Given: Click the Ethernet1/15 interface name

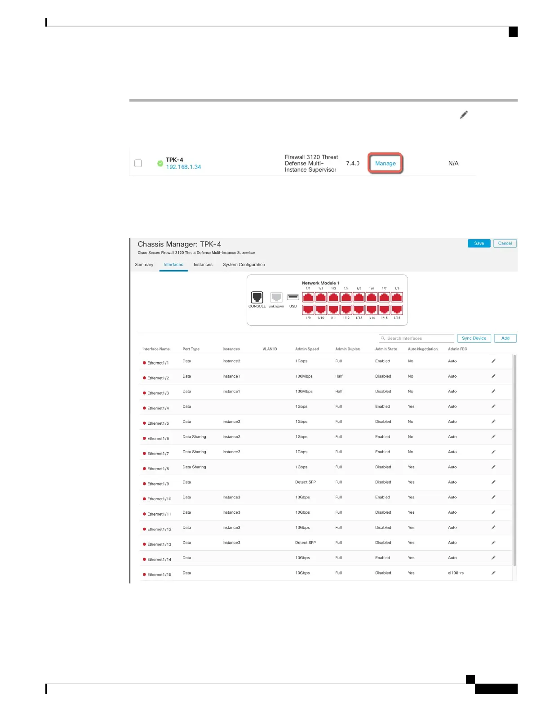Looking at the screenshot, I should 160,575.
